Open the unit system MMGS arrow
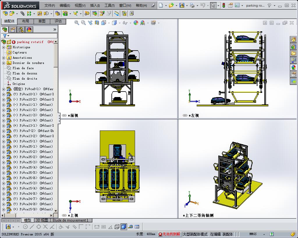Image resolution: width=298 pixels, height=238 pixels. 264,235
